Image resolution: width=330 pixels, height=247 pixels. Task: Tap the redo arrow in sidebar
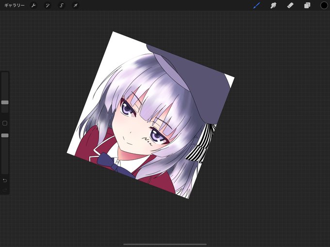coord(5,190)
